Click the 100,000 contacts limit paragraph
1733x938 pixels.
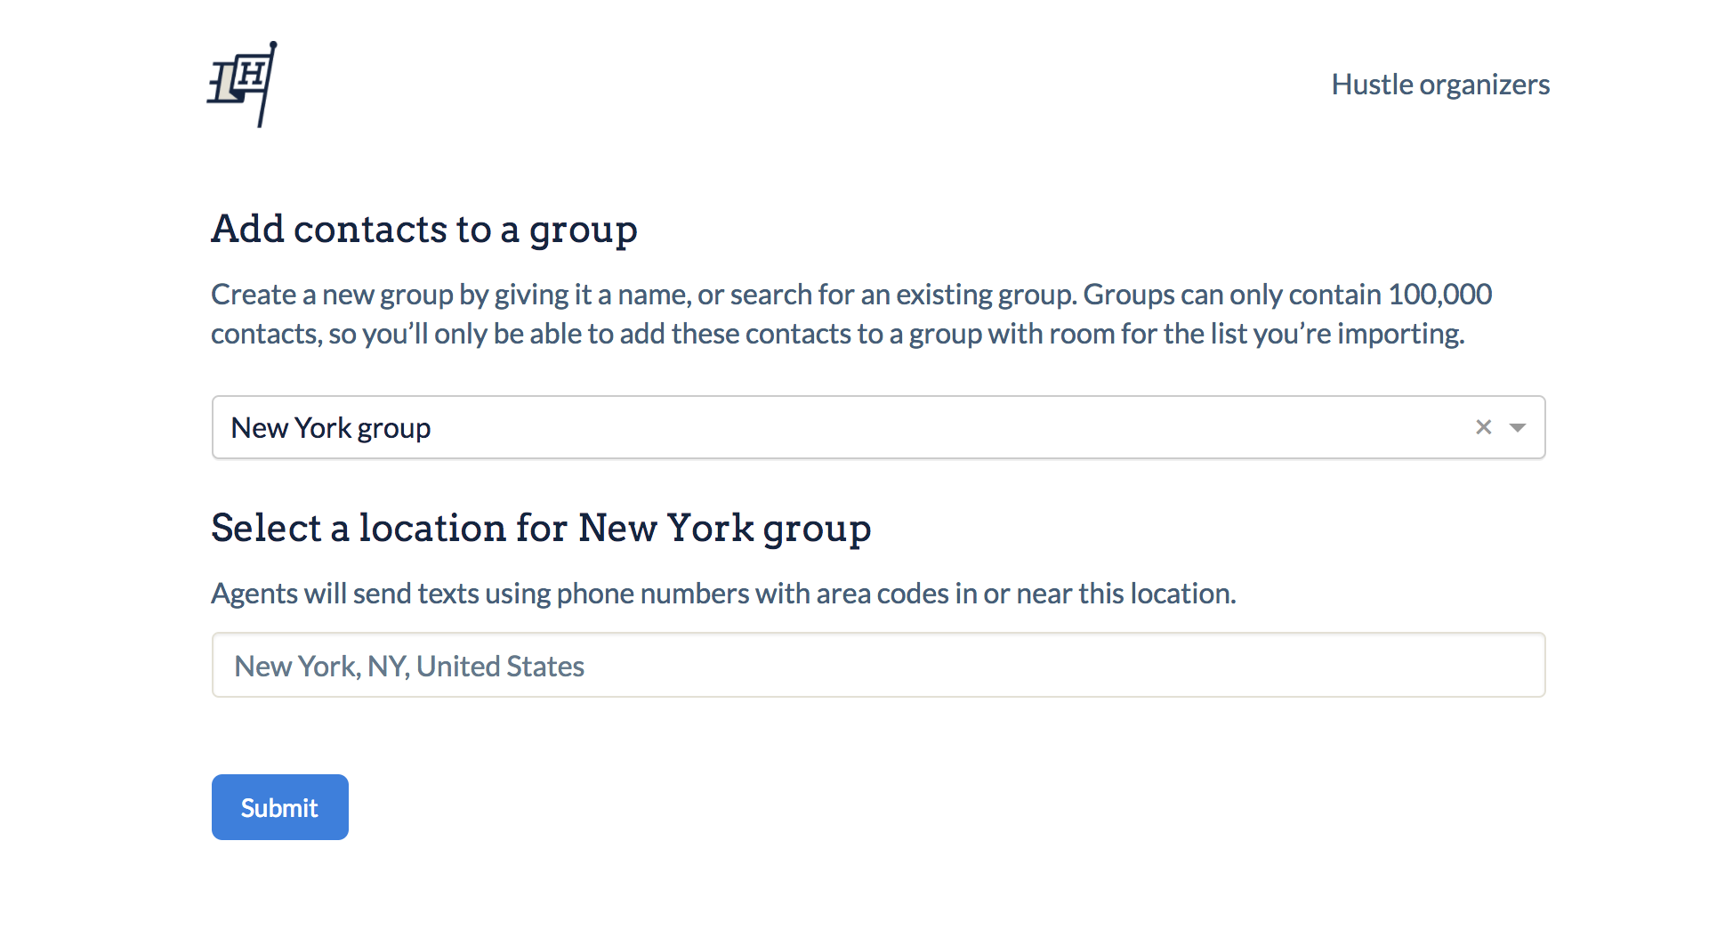click(851, 313)
